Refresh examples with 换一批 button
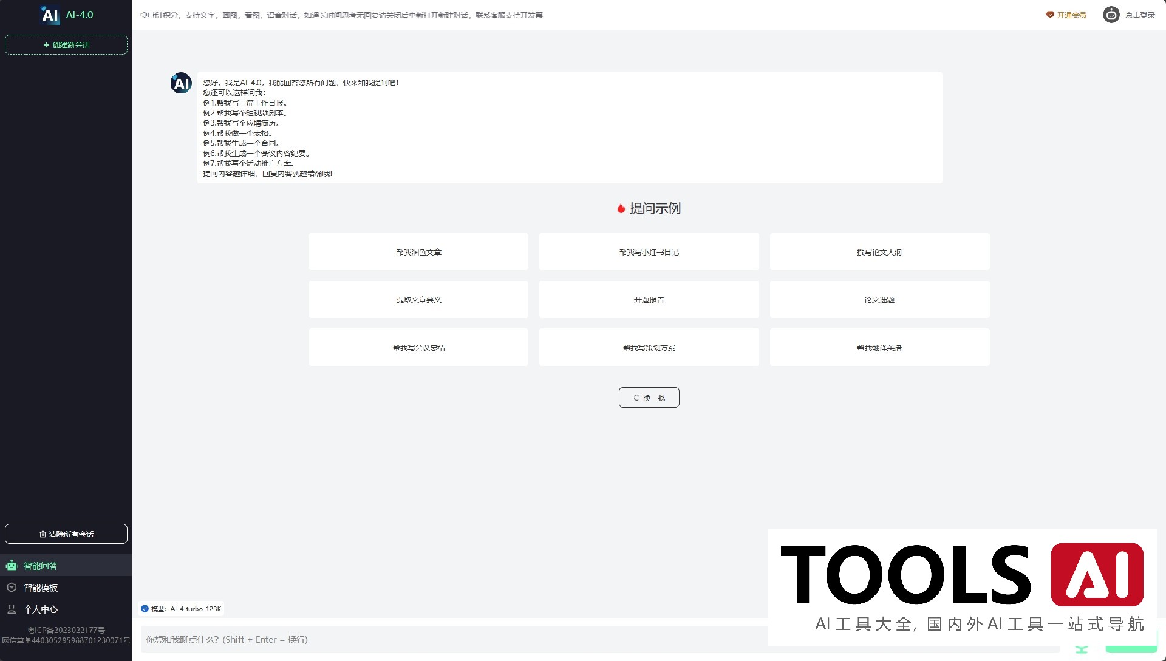 tap(649, 398)
